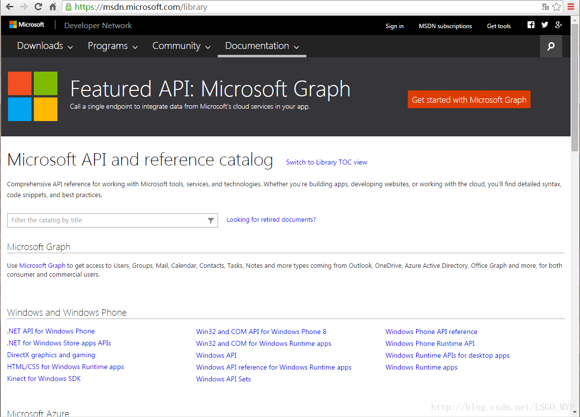Click the search magnifier icon
580x417 pixels.
click(551, 46)
